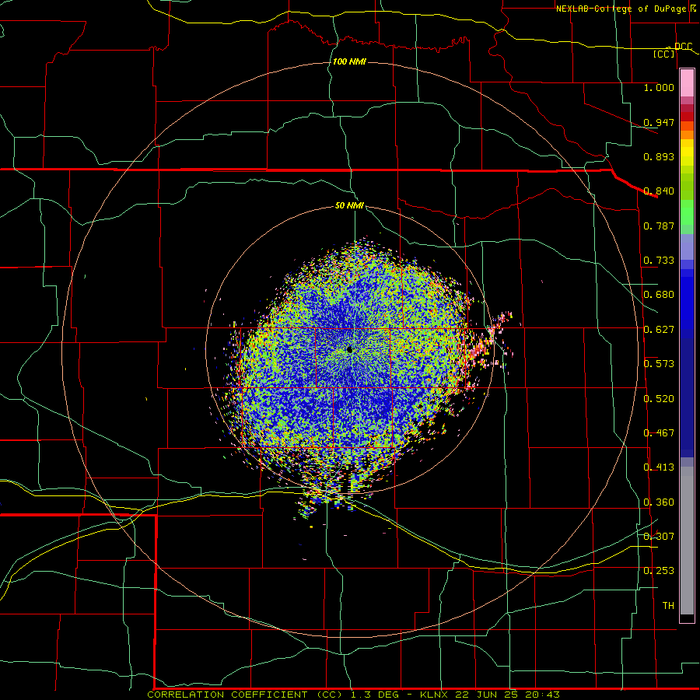700x700 pixels.
Task: Pick the bright green segment of the color bar
Action: coord(687,212)
